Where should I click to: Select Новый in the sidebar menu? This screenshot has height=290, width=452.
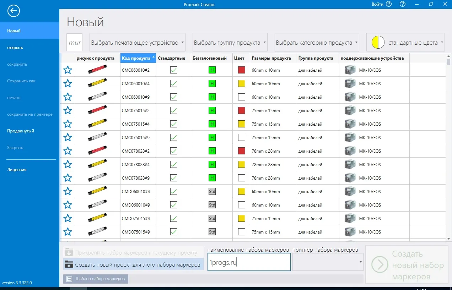29,31
